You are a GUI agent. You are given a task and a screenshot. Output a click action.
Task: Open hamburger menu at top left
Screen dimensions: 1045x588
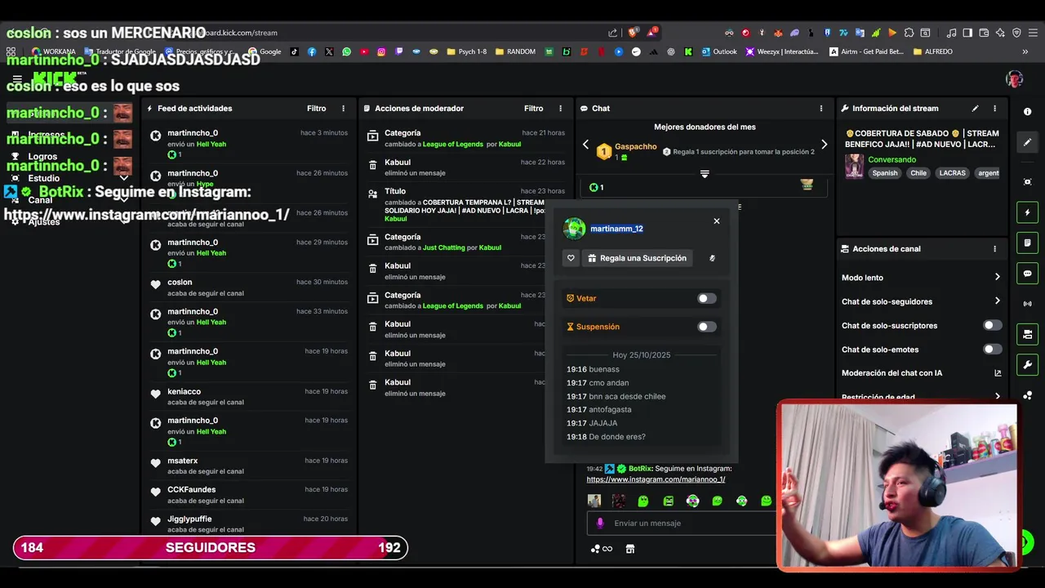click(17, 78)
